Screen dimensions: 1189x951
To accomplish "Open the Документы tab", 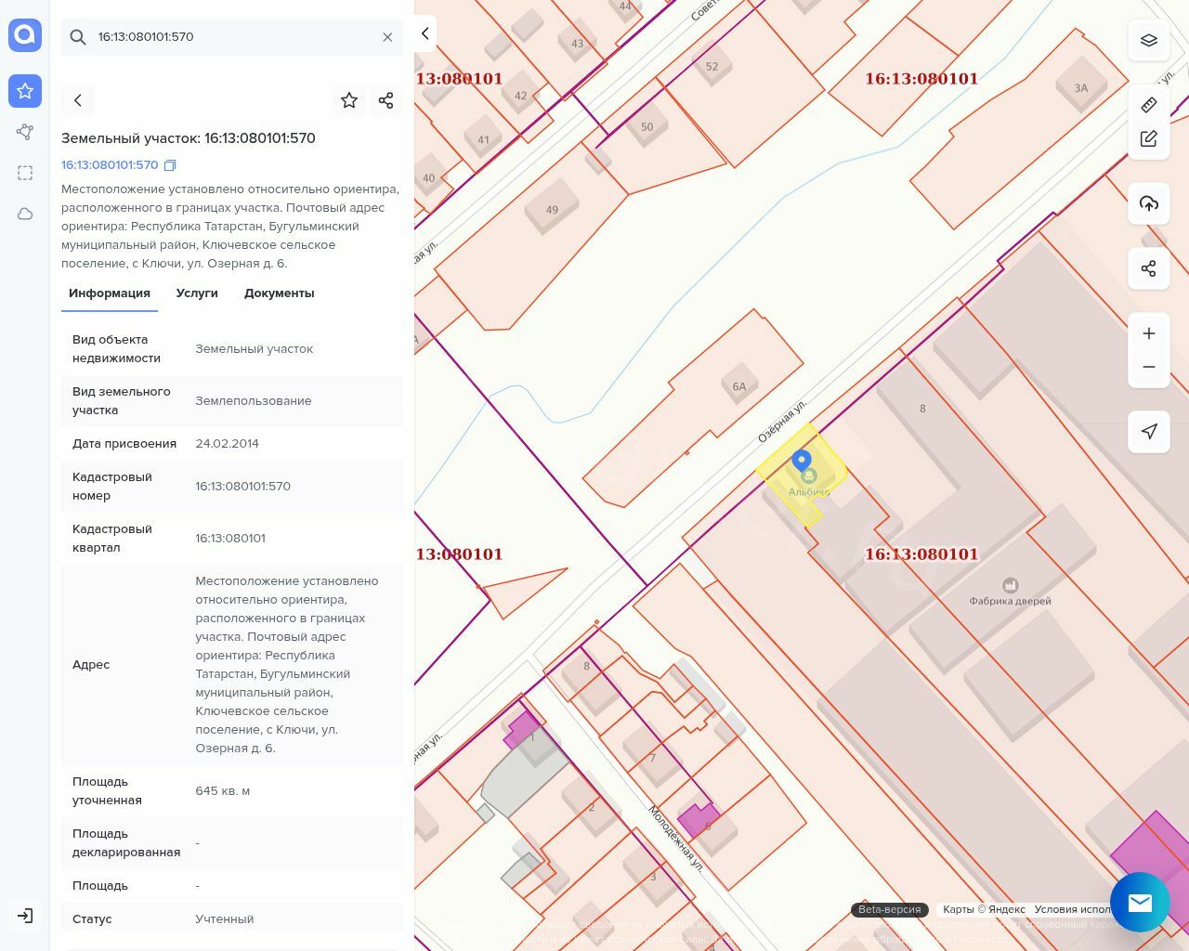I will (x=280, y=293).
